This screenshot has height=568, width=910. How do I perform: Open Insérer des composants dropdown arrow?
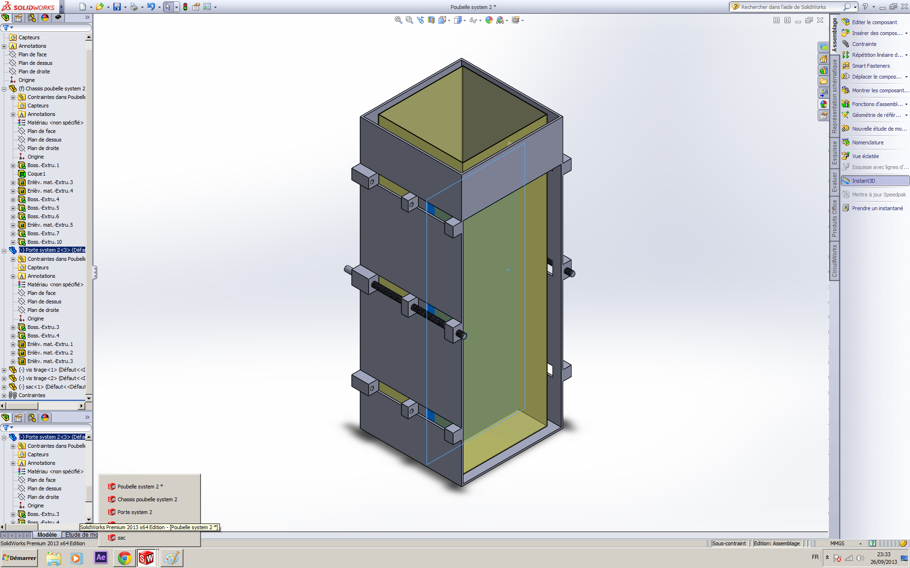tap(906, 33)
